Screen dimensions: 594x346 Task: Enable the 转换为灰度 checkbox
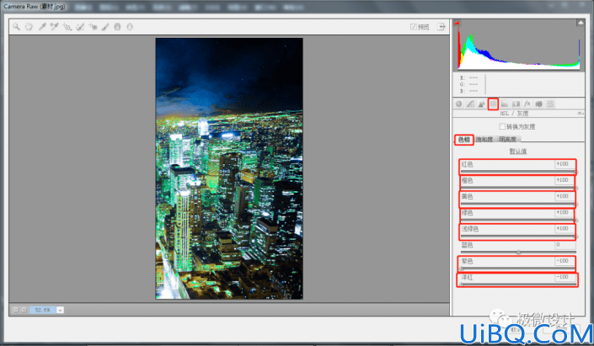click(502, 126)
